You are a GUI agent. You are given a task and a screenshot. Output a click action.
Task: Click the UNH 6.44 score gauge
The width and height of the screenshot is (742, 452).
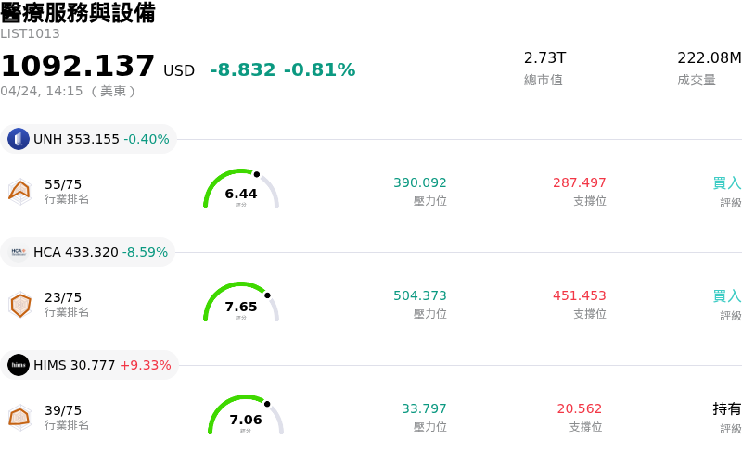tap(241, 191)
